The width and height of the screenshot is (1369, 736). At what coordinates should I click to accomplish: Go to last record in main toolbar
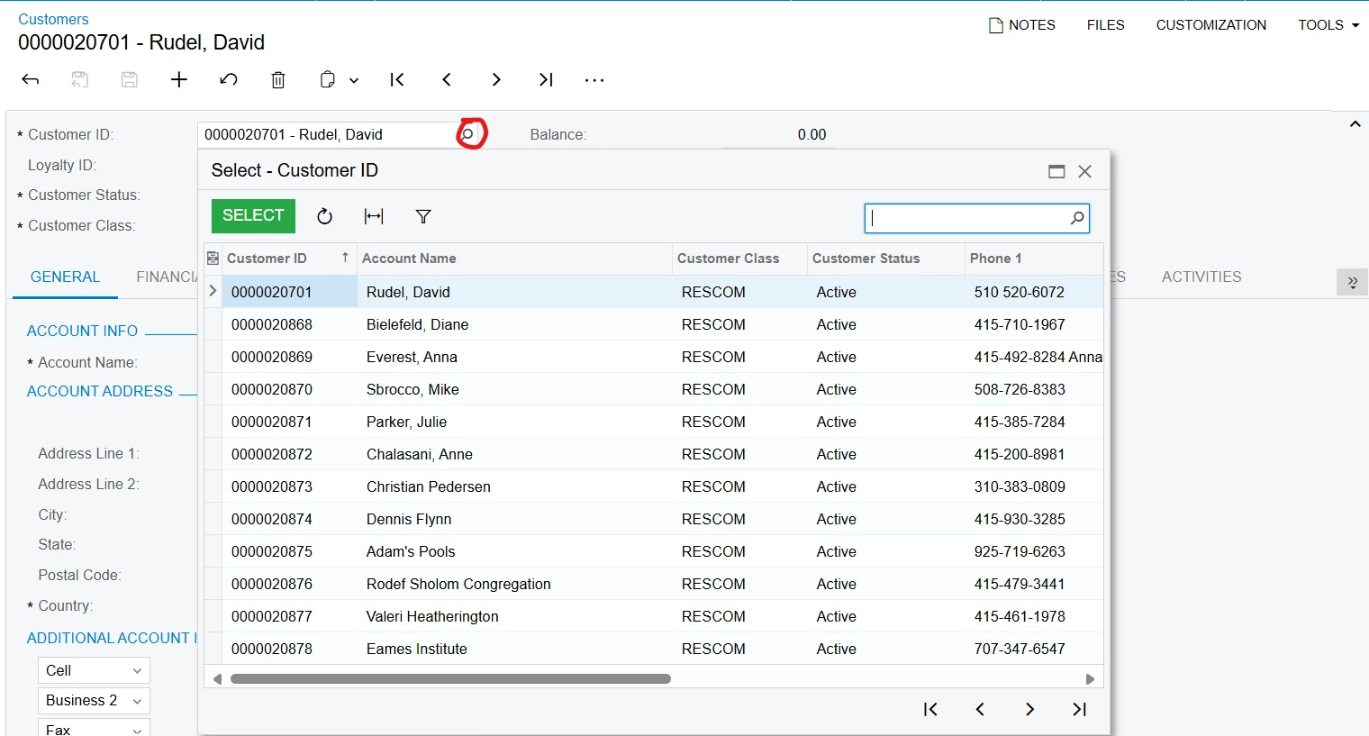[546, 80]
